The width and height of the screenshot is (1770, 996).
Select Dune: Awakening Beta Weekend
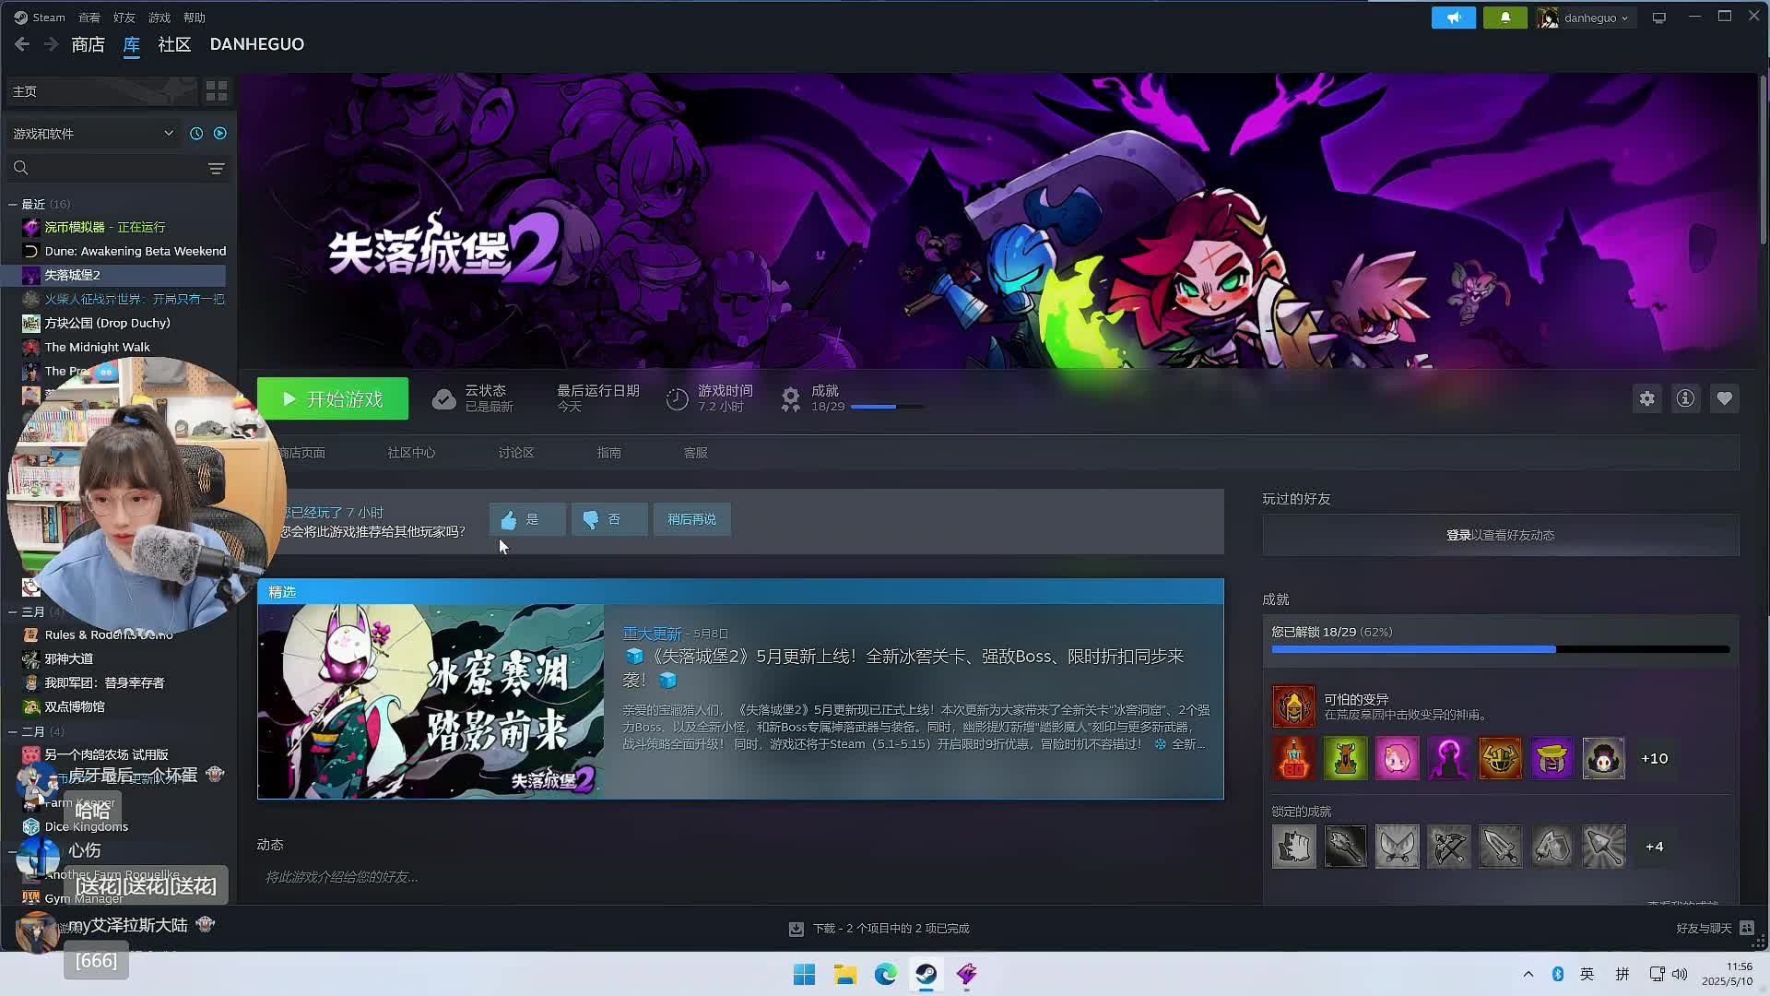(135, 251)
